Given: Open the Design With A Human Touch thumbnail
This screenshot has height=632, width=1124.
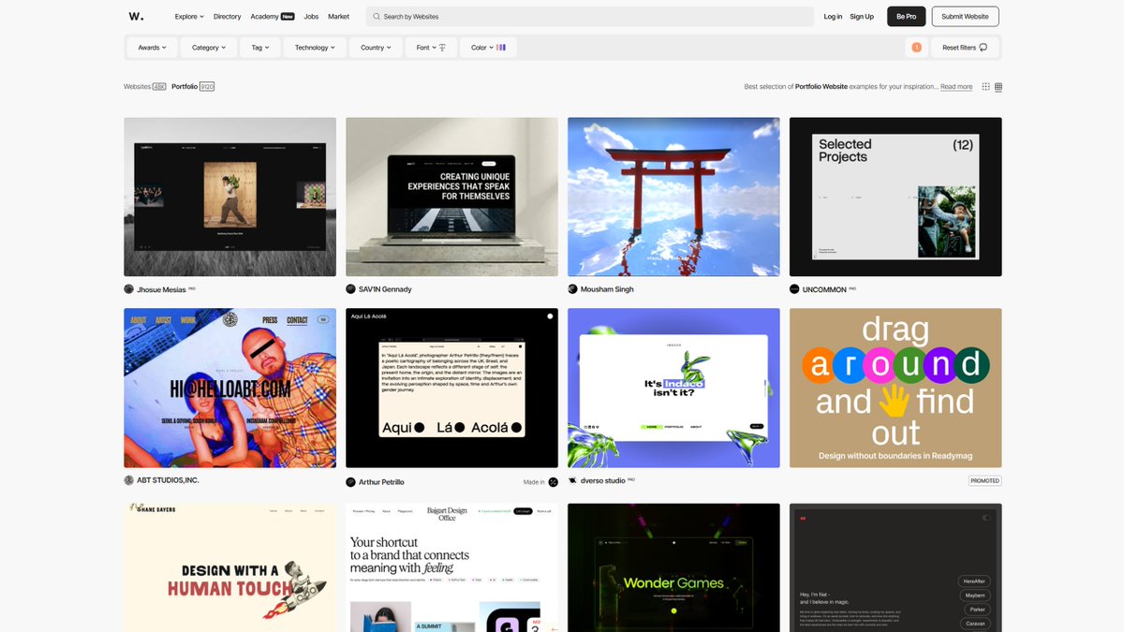Looking at the screenshot, I should (229, 567).
